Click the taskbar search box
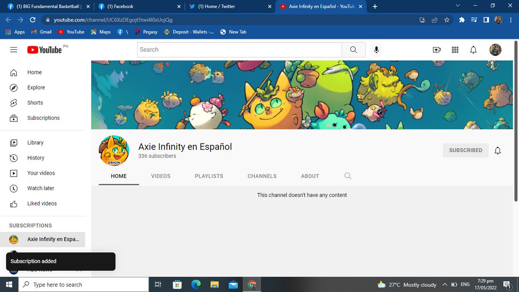The height and width of the screenshot is (292, 519). pos(84,285)
